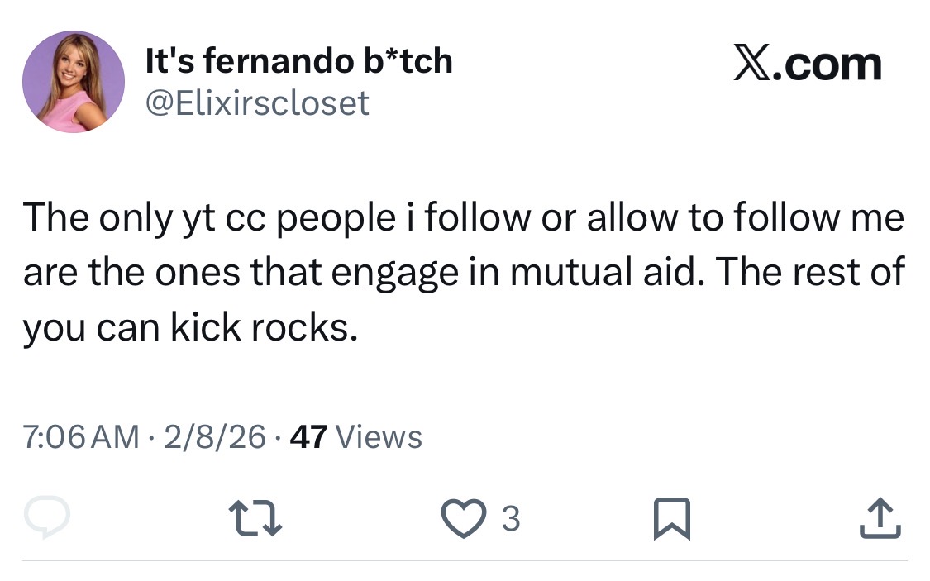The width and height of the screenshot is (930, 581).
Task: Like the post via the heart icon
Action: (463, 518)
